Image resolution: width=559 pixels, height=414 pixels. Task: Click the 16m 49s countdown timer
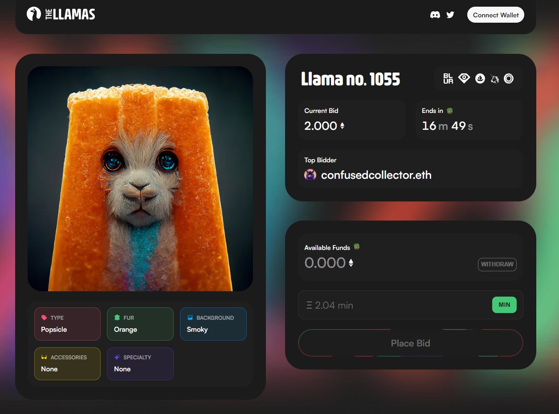(447, 126)
